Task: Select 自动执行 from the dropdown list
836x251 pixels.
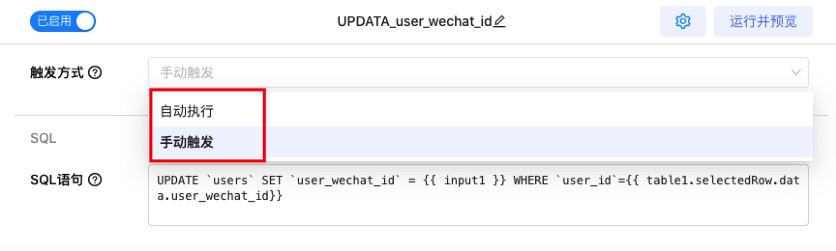Action: coord(187,111)
